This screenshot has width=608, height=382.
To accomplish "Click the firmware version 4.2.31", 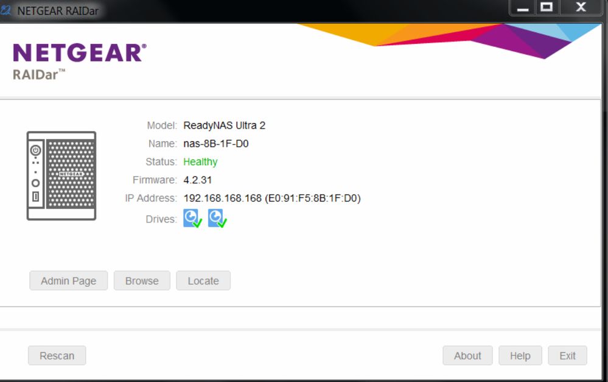I will coord(198,180).
